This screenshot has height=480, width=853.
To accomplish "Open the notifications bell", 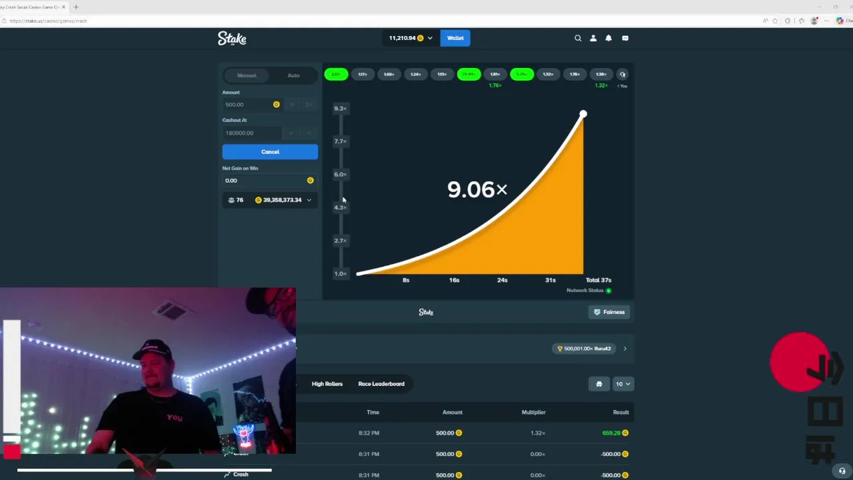I will tap(608, 38).
